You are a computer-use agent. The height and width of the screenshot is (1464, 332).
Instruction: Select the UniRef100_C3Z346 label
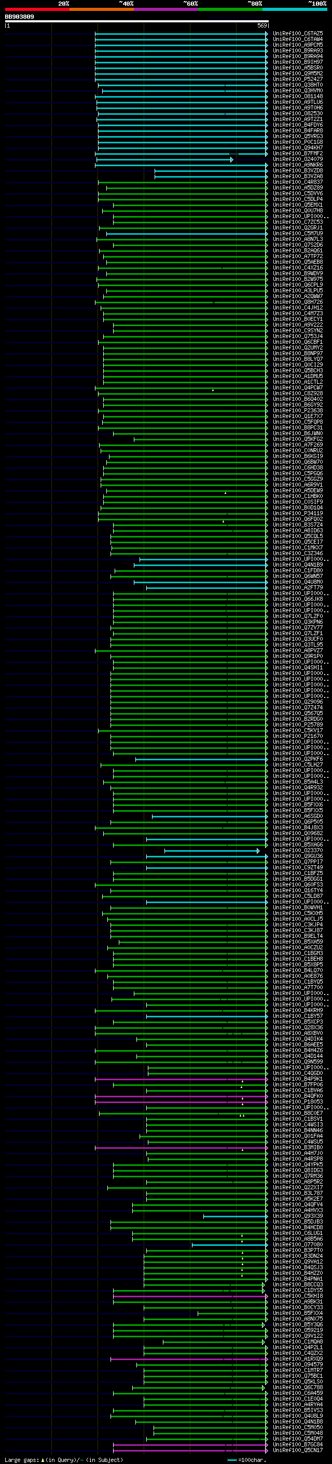coord(298,553)
